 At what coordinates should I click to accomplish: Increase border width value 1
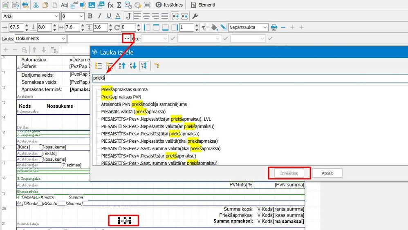click(197, 25)
